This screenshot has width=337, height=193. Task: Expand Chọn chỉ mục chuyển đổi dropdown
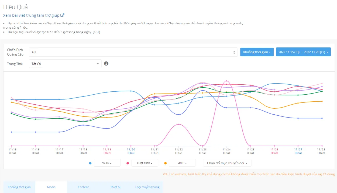(227, 163)
